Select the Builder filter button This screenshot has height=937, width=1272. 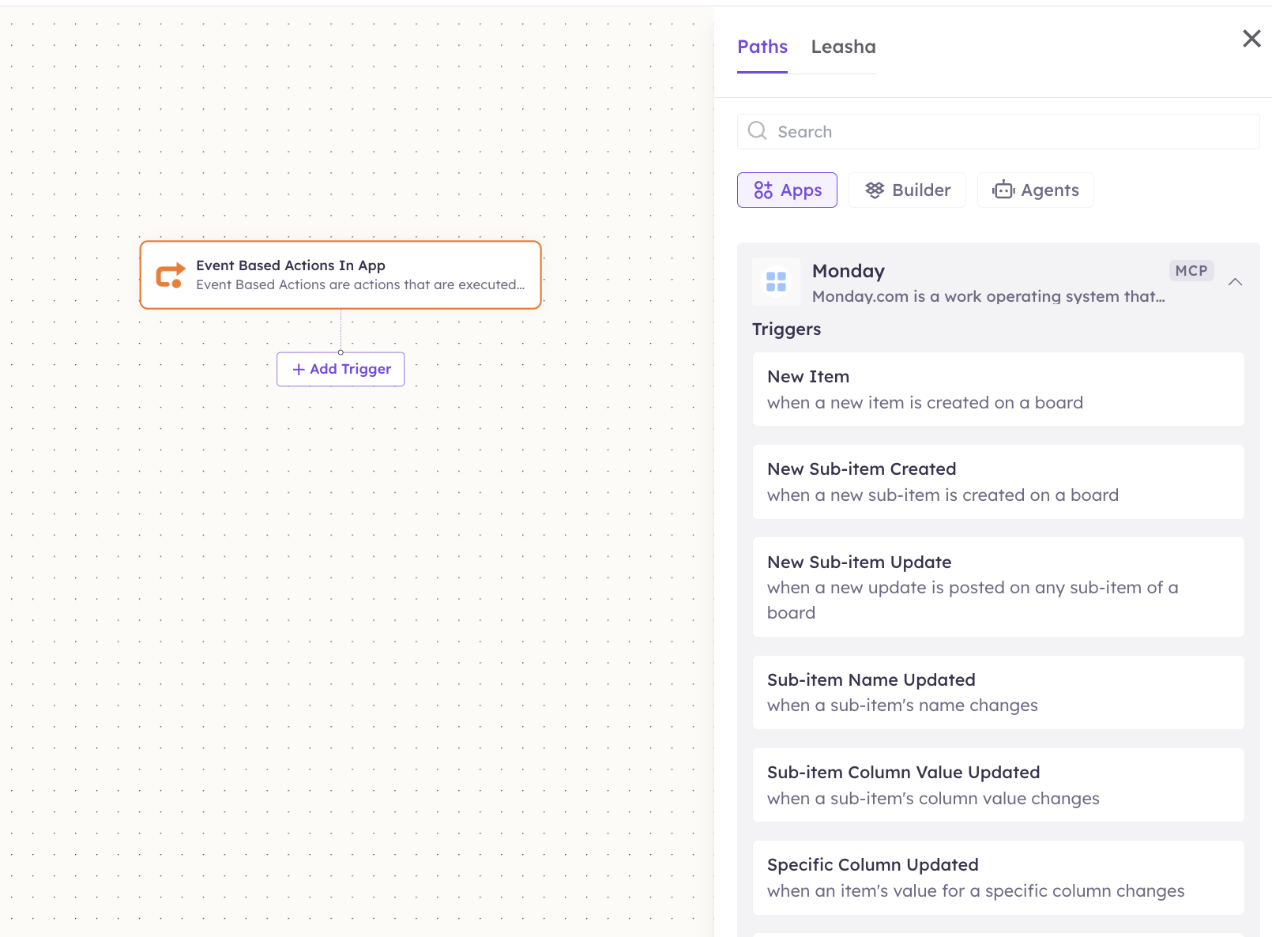907,190
